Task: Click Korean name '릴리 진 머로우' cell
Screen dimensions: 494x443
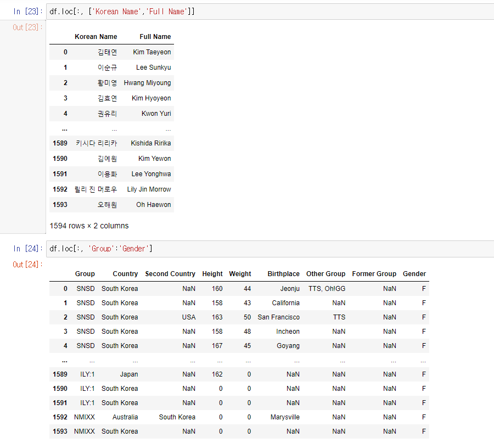Action: [x=96, y=189]
